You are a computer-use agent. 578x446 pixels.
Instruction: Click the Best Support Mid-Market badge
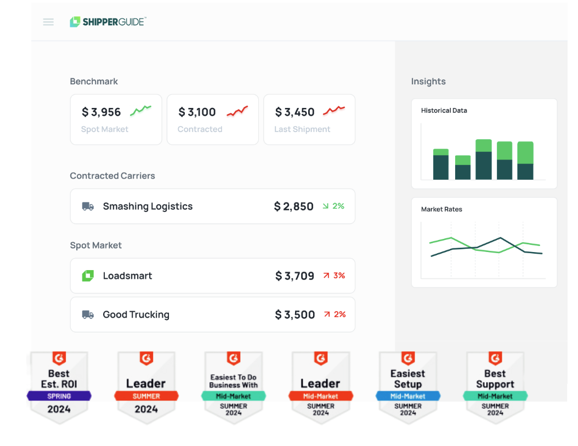[x=495, y=387]
